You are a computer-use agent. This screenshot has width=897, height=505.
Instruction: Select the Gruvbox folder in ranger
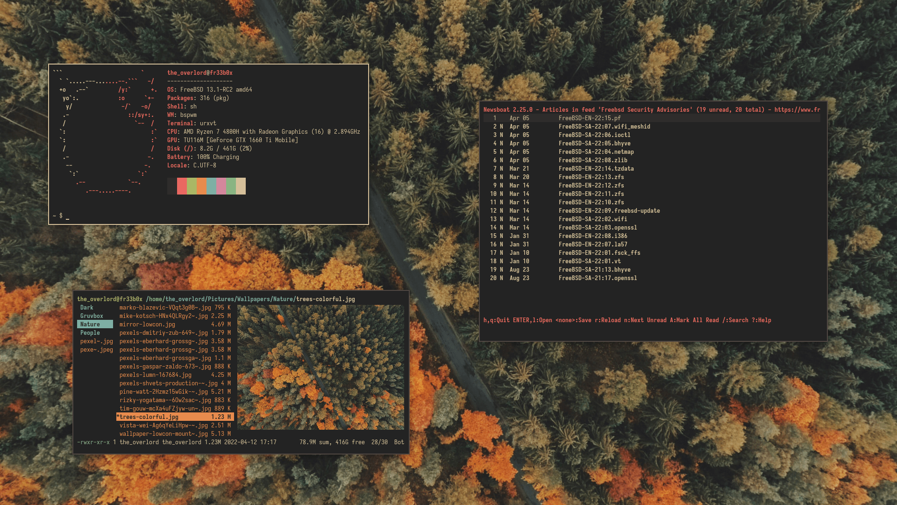point(92,316)
